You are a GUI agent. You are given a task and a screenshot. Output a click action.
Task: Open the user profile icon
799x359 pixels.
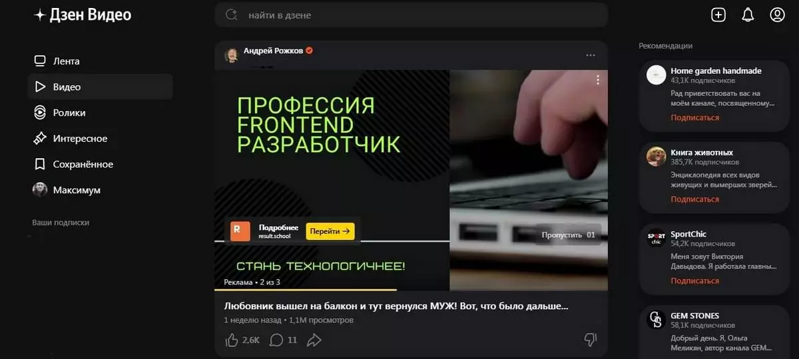tap(777, 15)
